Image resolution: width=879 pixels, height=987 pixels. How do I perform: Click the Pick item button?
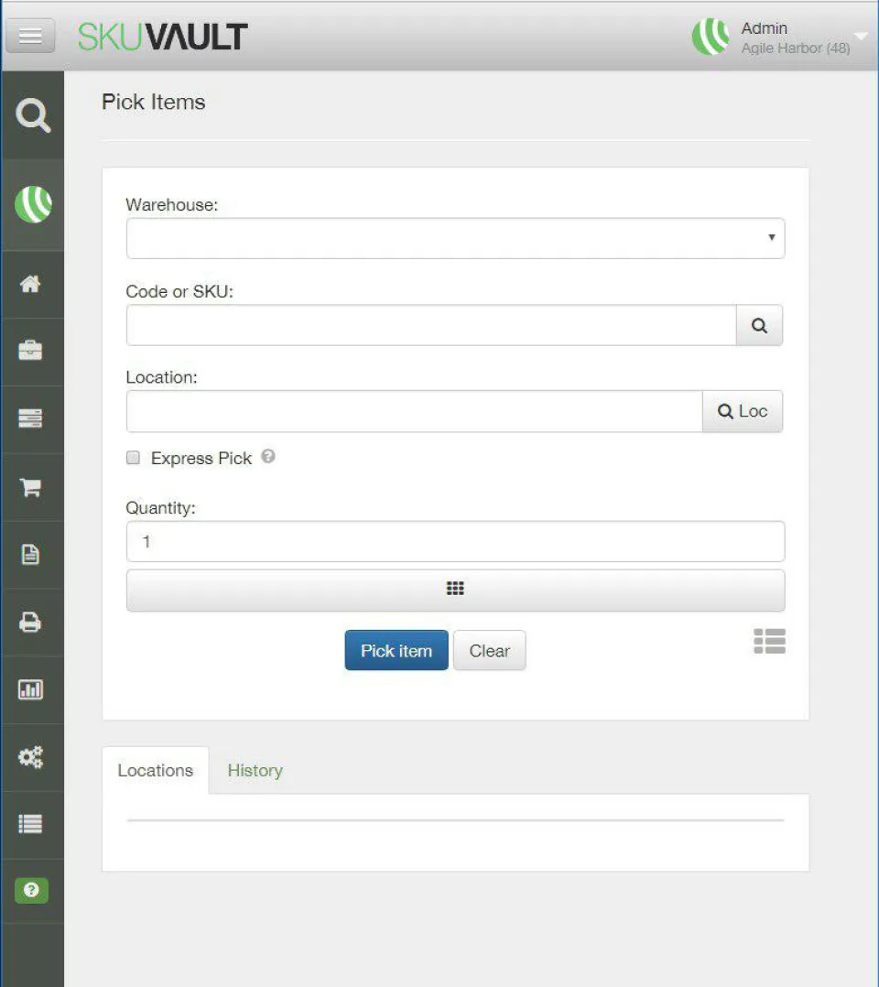(x=396, y=650)
